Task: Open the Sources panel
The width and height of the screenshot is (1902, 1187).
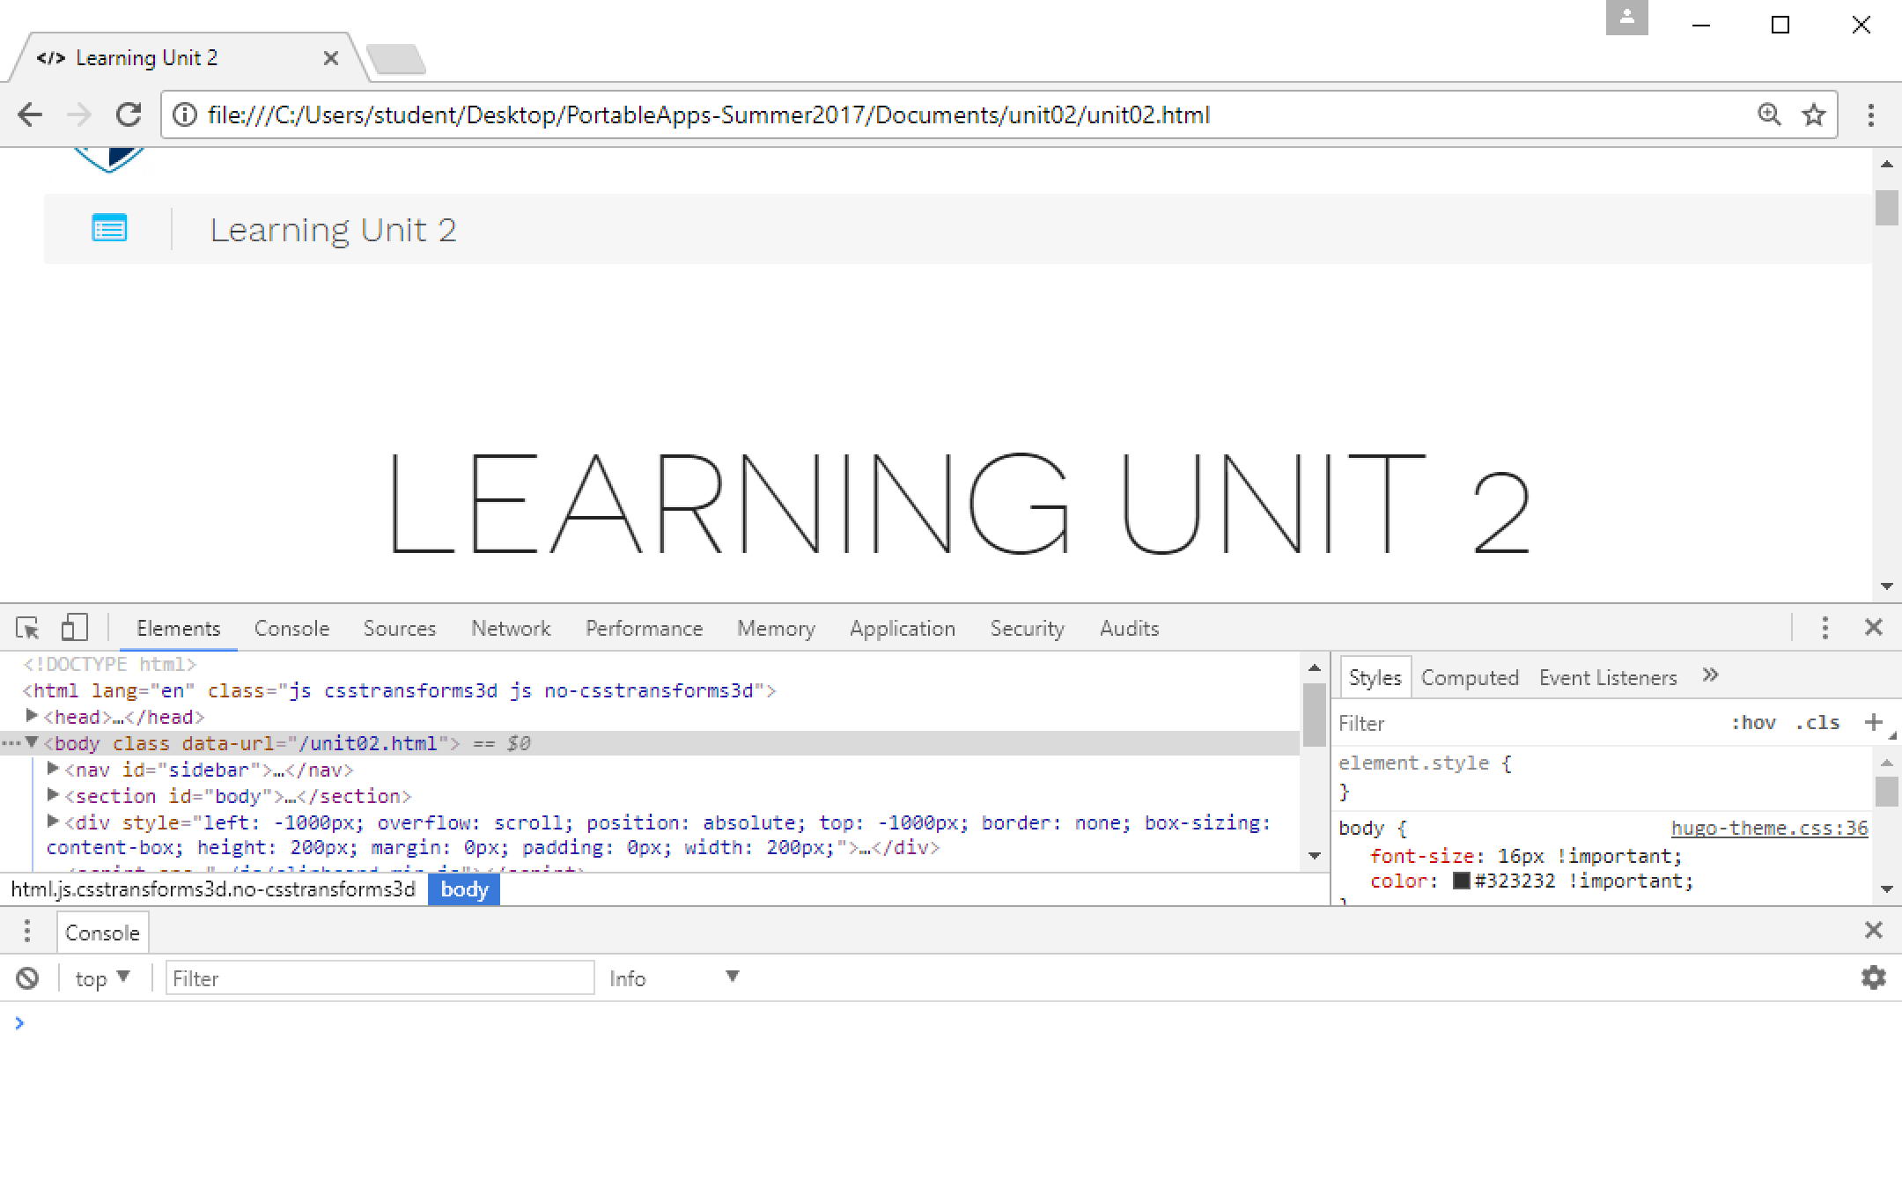Action: point(396,628)
